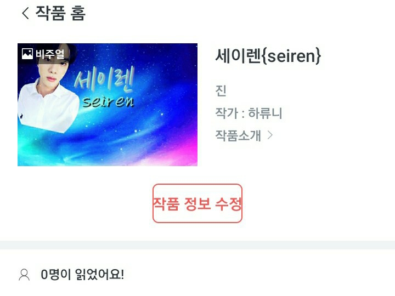Tap the 작품 홈 header title

(60, 13)
